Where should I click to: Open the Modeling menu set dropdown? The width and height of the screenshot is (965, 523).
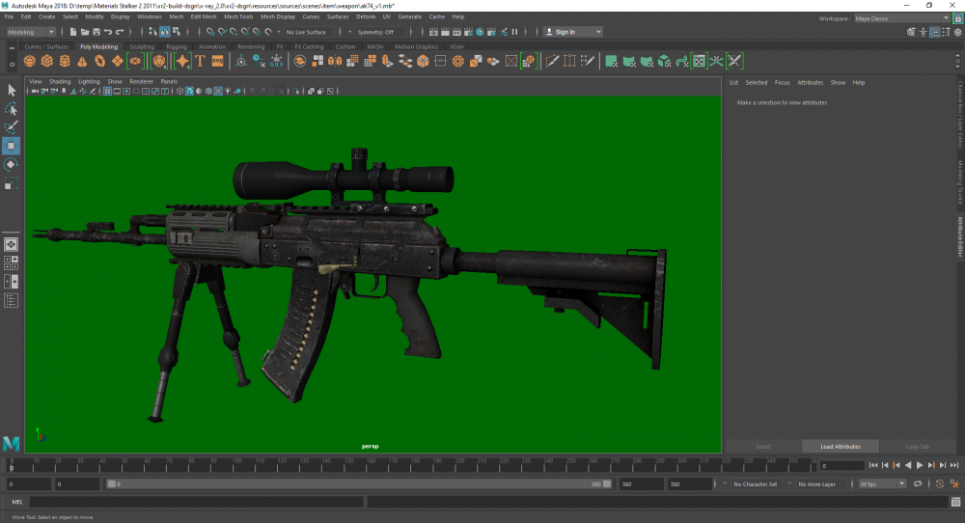pyautogui.click(x=33, y=32)
